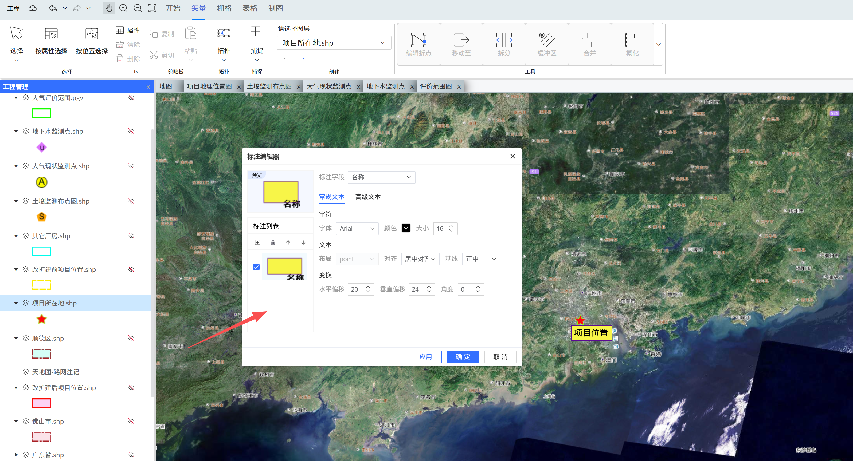Open the 基线 baseline dropdown
Image resolution: width=853 pixels, height=461 pixels.
pyautogui.click(x=481, y=259)
